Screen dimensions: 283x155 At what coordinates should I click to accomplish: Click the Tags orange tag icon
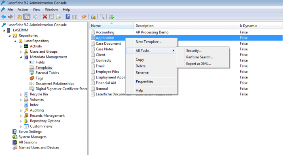click(32, 78)
